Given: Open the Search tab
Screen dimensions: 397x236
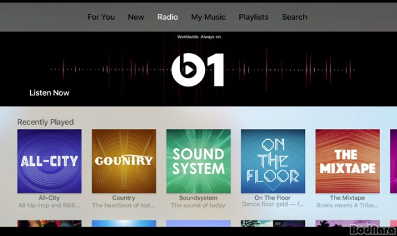Looking at the screenshot, I should point(294,17).
